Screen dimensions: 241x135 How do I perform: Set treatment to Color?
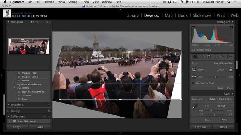click(212, 99)
